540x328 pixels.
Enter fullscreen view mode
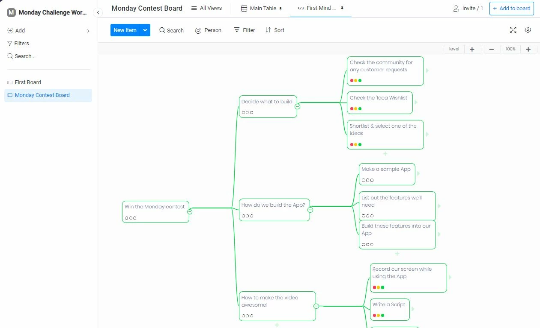(x=513, y=30)
